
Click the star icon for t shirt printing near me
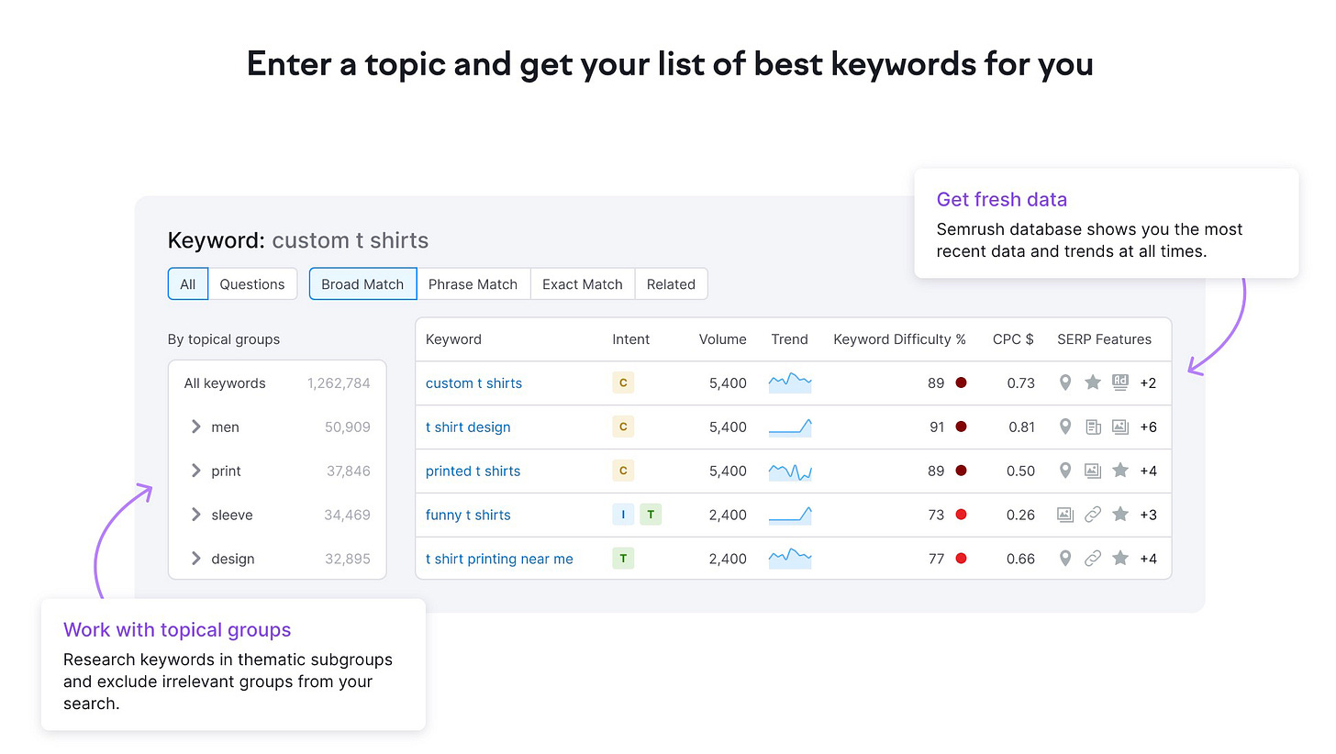tap(1119, 559)
